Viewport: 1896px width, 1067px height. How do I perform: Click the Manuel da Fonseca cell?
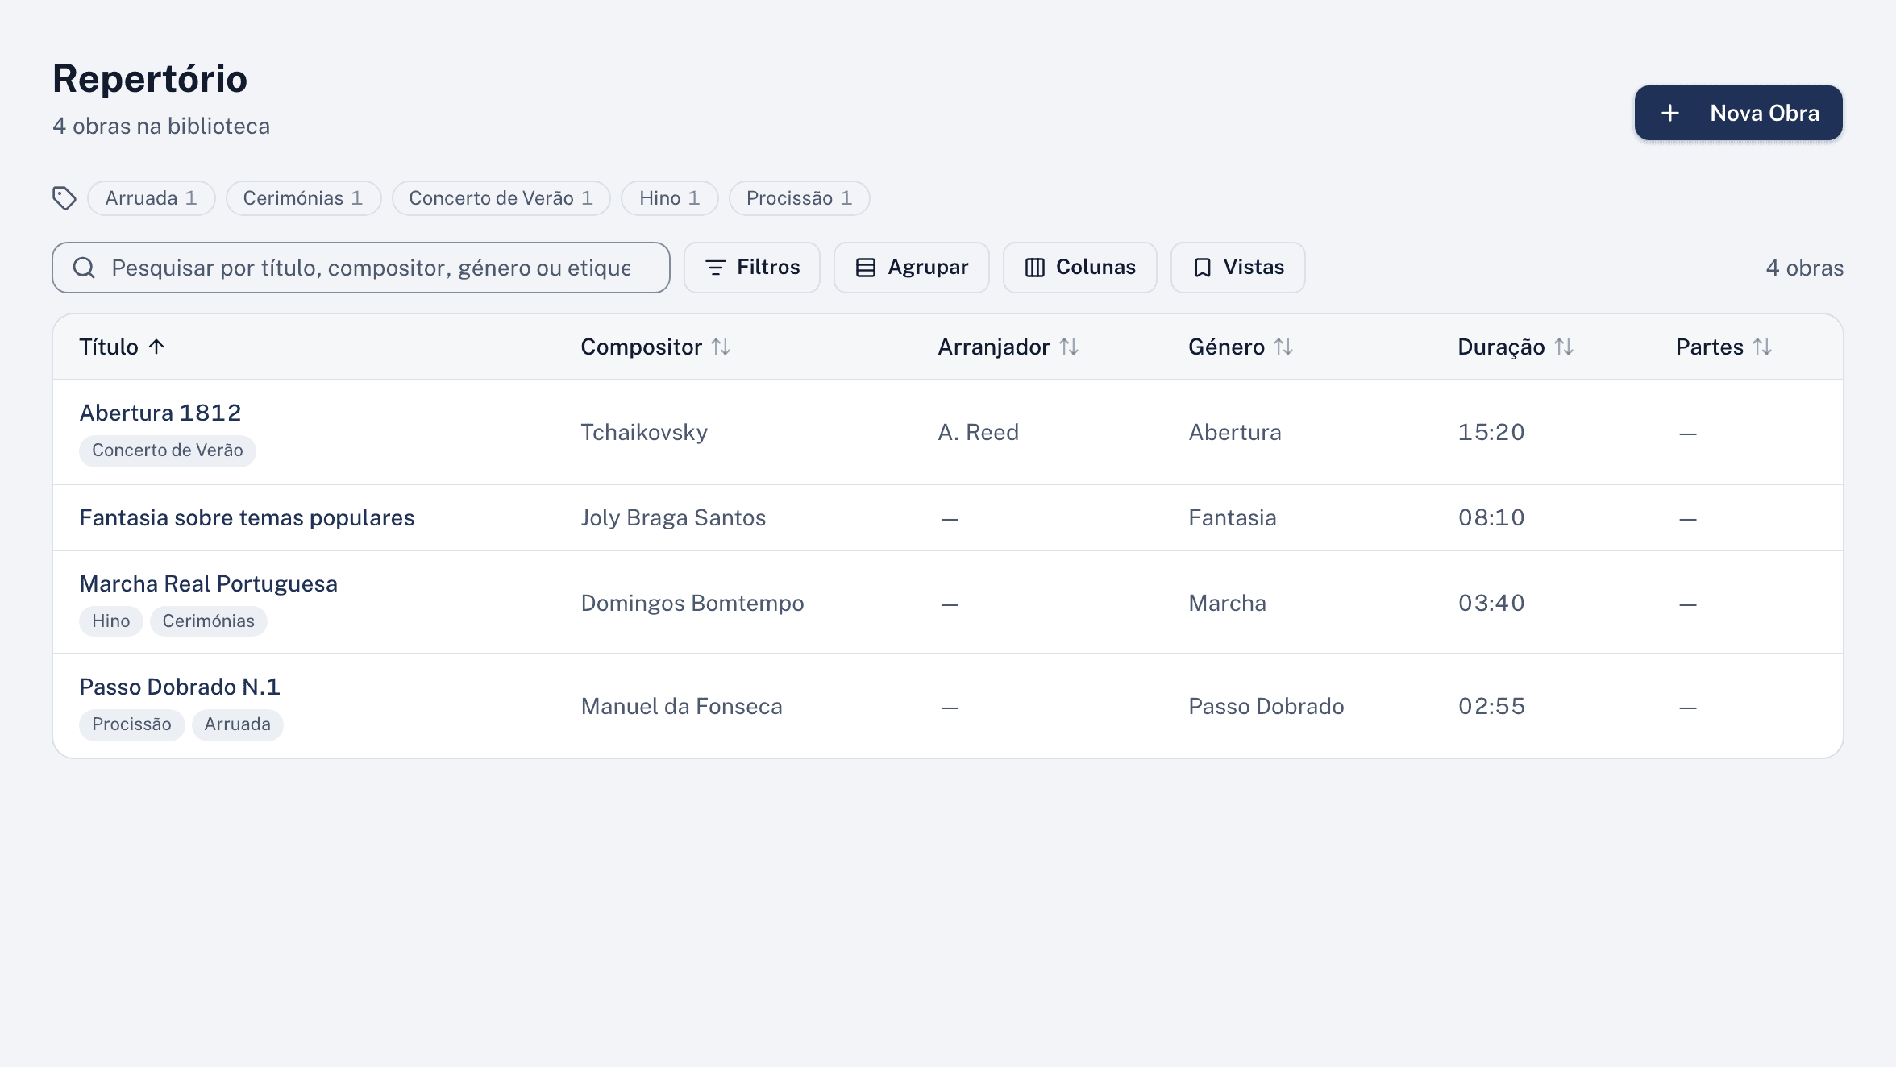tap(681, 706)
